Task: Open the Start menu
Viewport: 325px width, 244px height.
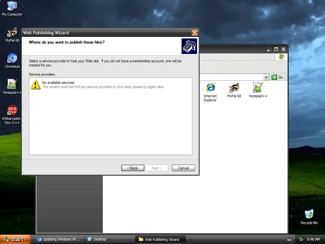Action: coord(15,239)
